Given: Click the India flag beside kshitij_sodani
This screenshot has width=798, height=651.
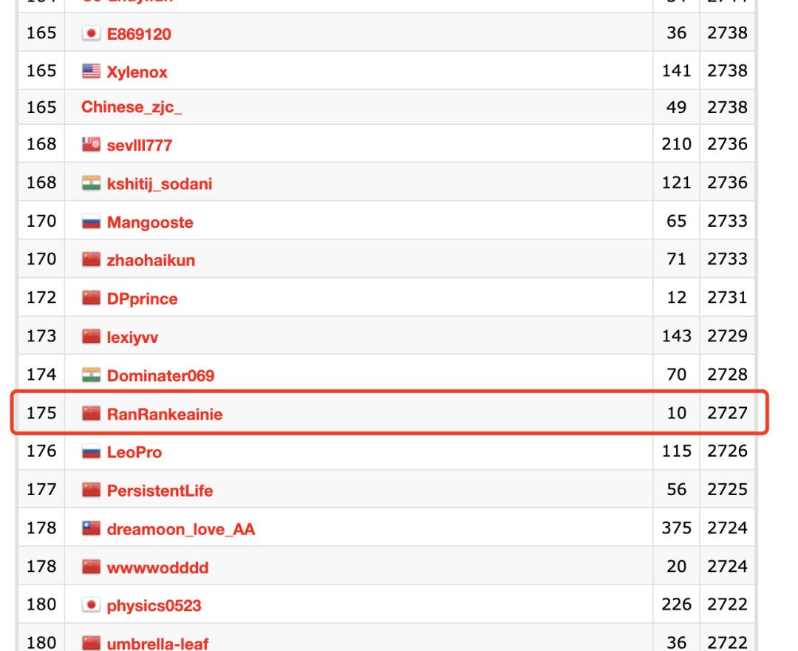Looking at the screenshot, I should [x=91, y=185].
